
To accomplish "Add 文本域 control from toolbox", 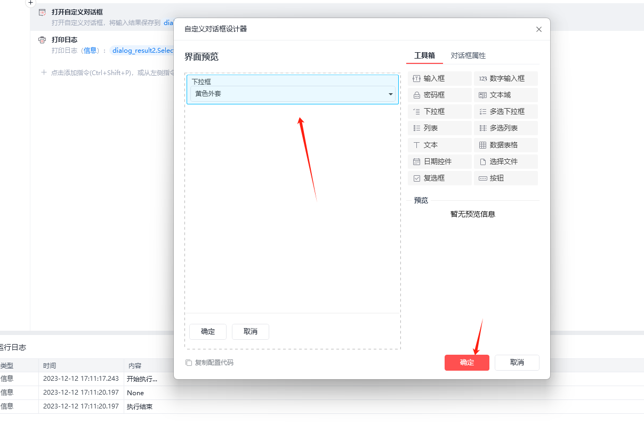I will (506, 95).
